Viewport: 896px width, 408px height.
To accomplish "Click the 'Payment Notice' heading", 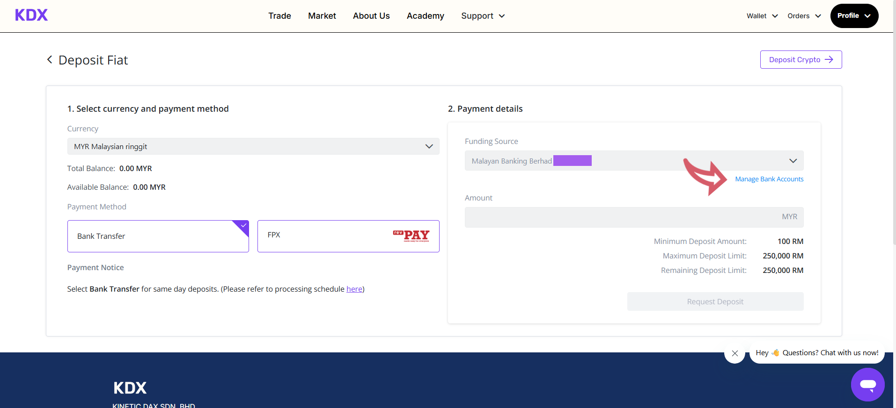I will pyautogui.click(x=95, y=267).
